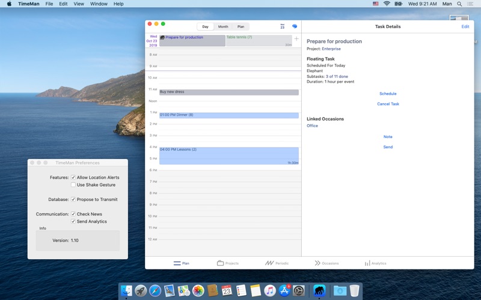Add a new task with plus icon

296,39
